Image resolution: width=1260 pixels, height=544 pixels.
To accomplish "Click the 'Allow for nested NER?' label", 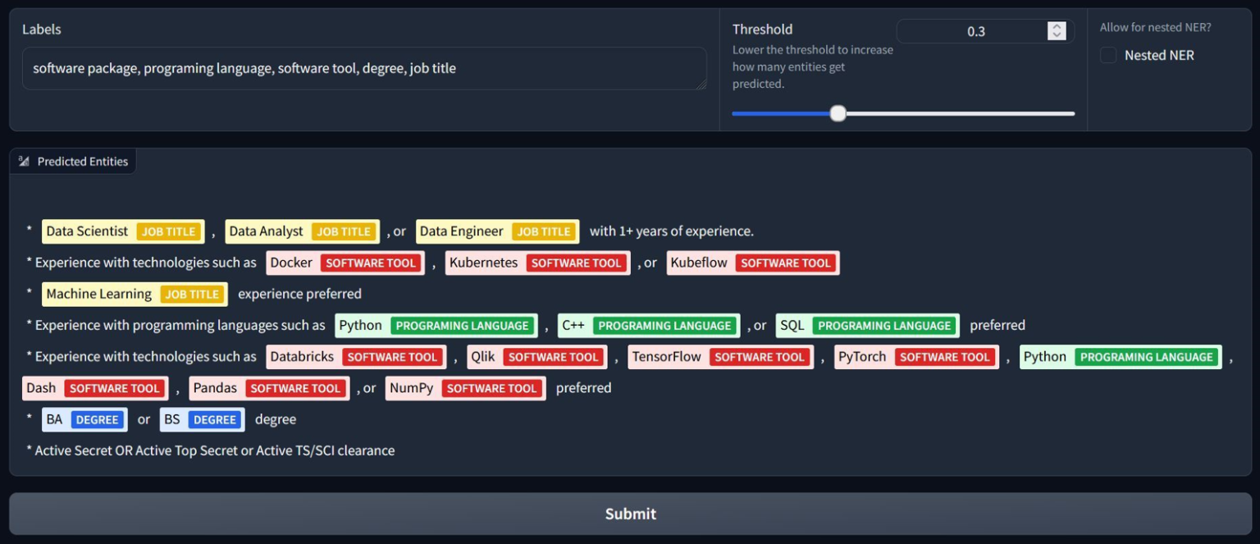I will 1155,27.
